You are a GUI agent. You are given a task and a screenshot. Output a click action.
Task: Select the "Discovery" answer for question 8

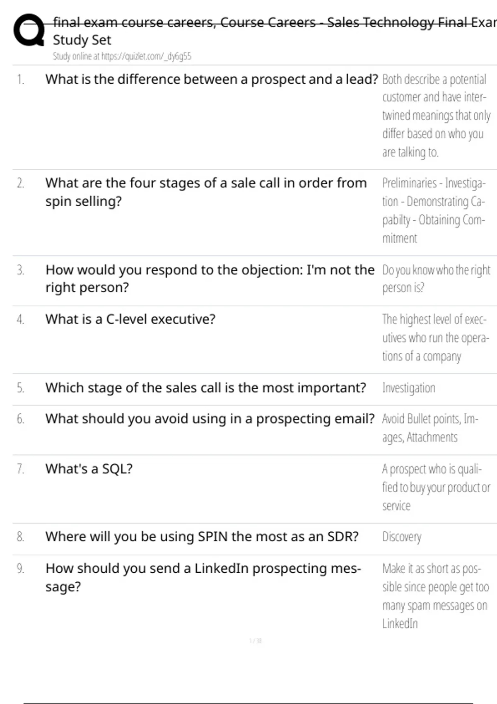[401, 537]
